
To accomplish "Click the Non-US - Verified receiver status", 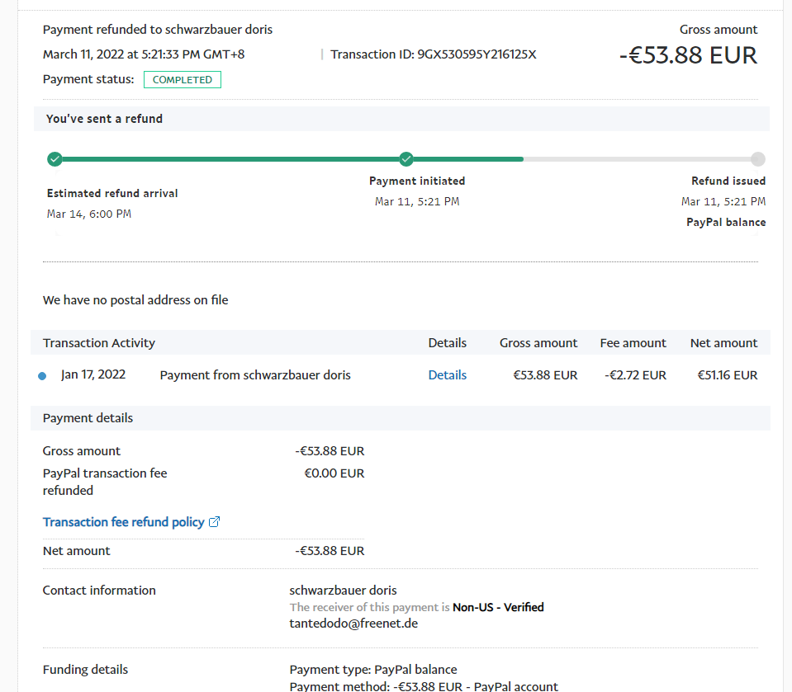I will point(498,607).
